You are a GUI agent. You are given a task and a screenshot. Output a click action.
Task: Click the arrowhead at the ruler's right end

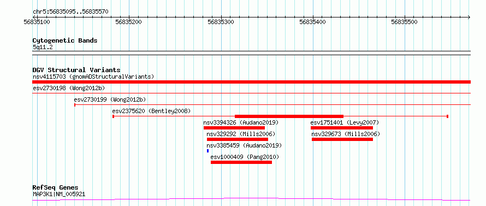469,17
